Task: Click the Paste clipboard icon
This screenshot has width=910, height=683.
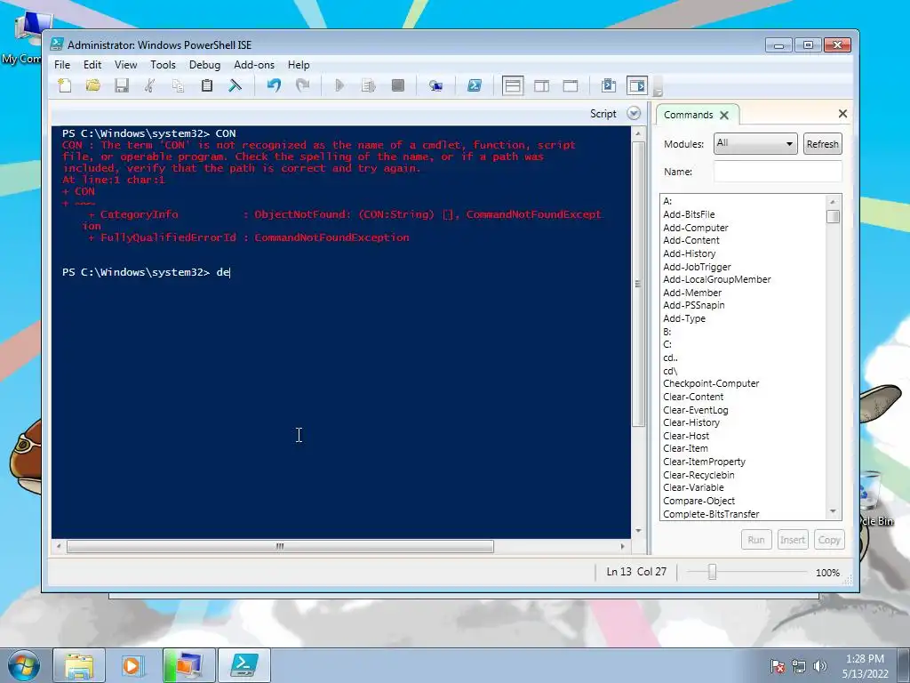Action: click(x=206, y=86)
